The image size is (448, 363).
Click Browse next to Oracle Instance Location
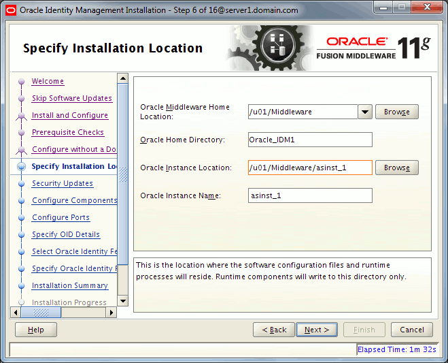coord(397,168)
